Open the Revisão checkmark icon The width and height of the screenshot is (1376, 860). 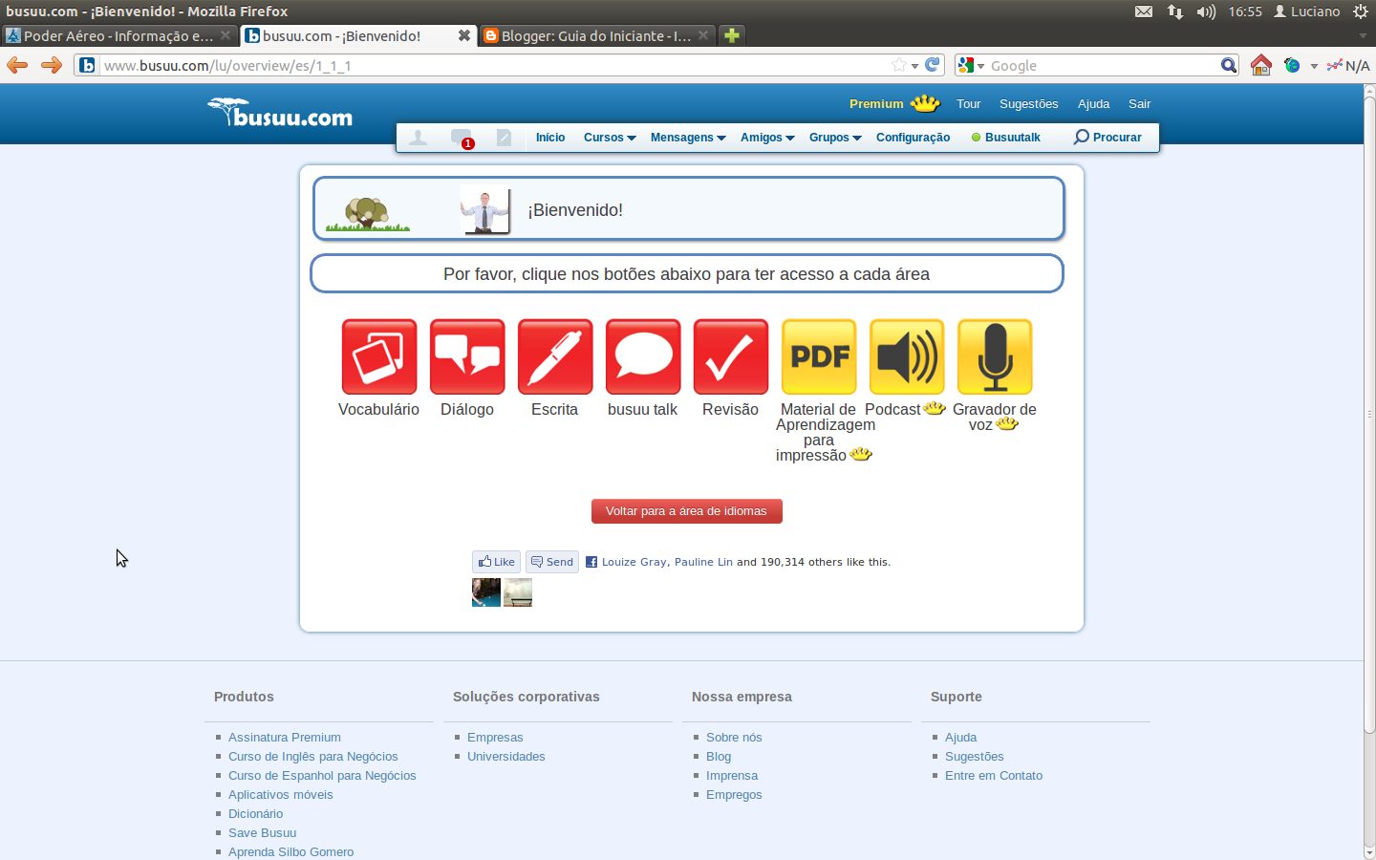click(731, 356)
